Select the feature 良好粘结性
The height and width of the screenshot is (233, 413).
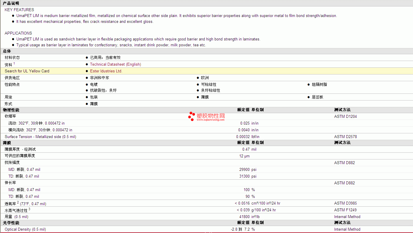coord(211,91)
